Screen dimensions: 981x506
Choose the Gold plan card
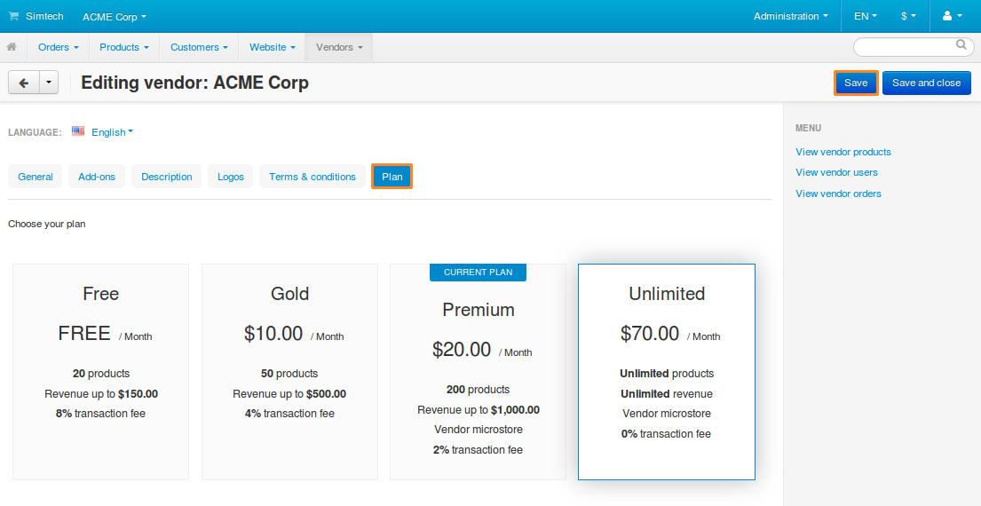pos(289,372)
